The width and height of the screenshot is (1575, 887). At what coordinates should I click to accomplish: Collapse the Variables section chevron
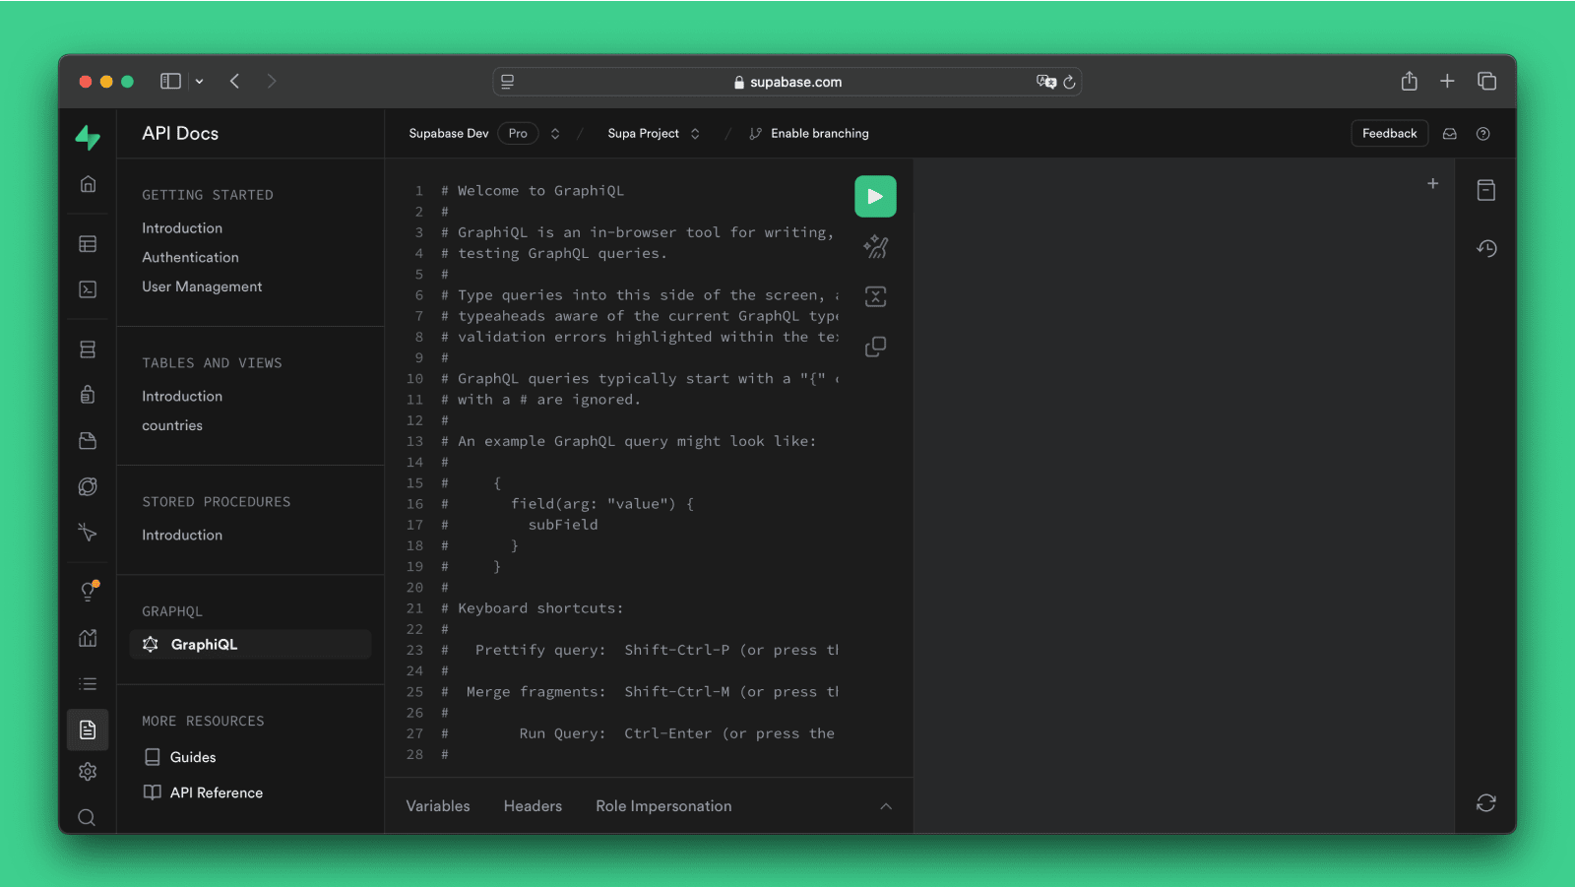[886, 805]
